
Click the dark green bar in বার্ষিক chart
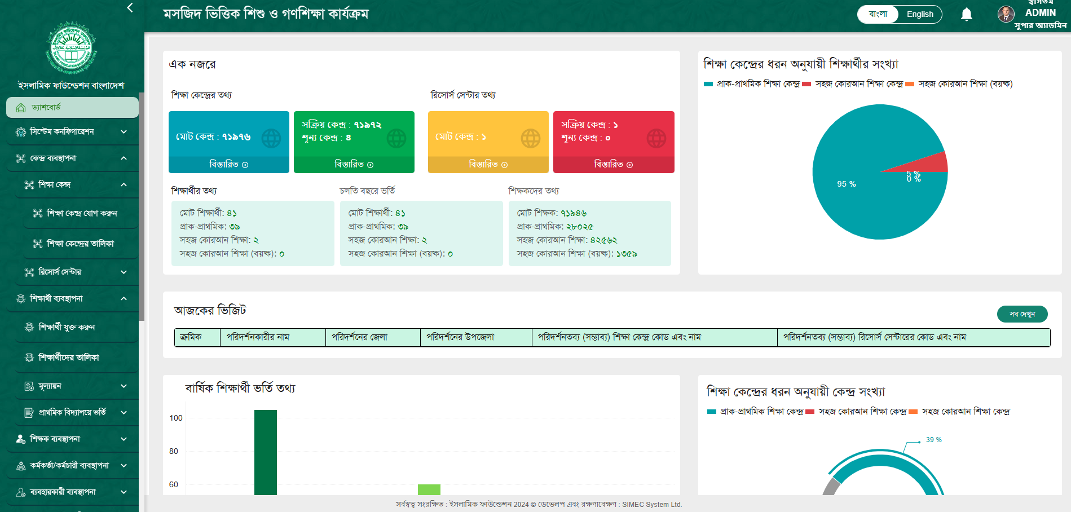[x=266, y=452]
